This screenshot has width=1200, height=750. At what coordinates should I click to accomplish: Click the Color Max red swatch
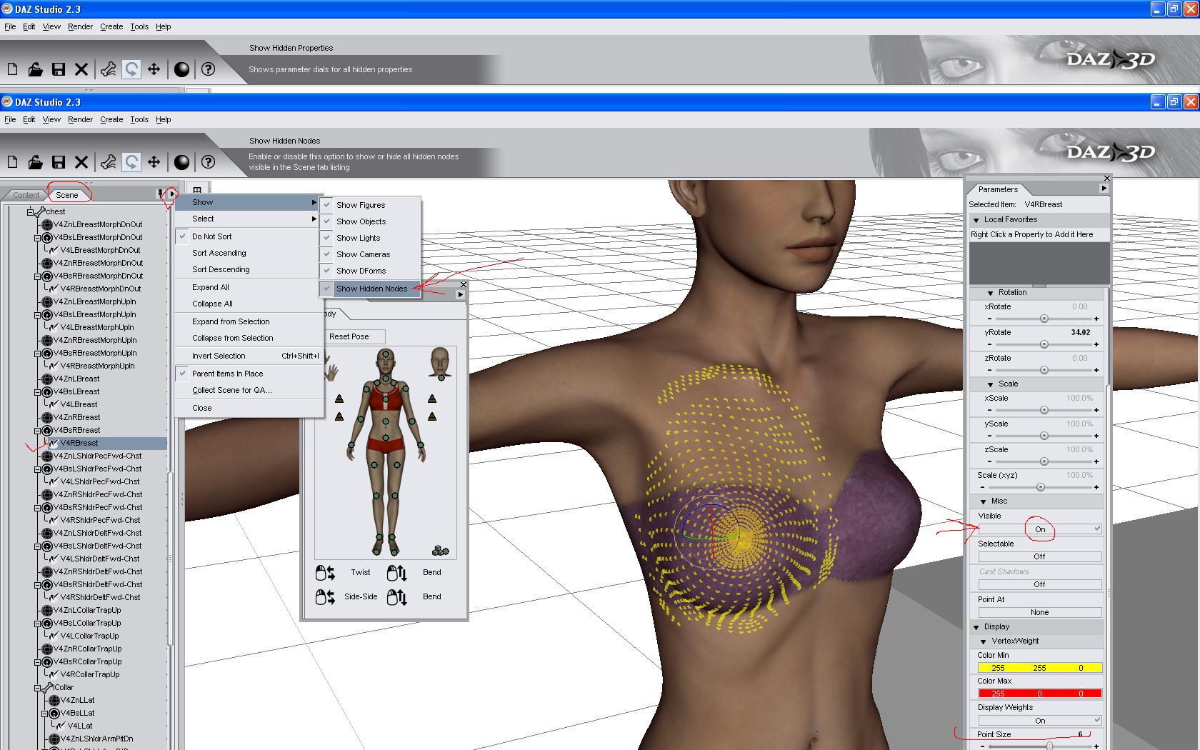point(1039,694)
